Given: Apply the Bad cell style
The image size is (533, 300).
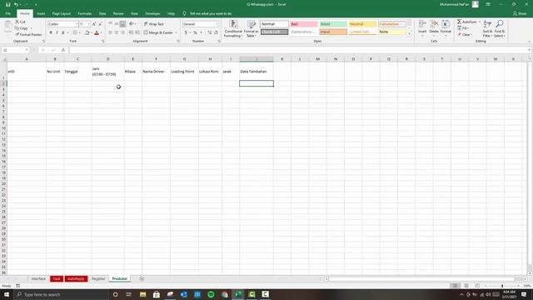Looking at the screenshot, I should (304, 24).
